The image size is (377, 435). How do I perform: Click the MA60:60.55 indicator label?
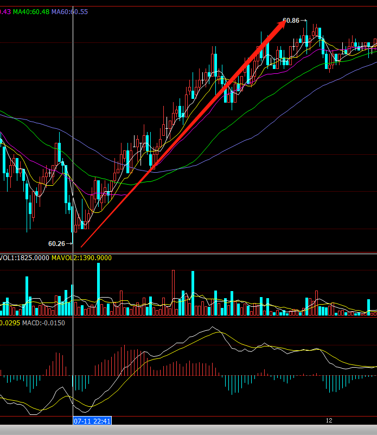69,11
